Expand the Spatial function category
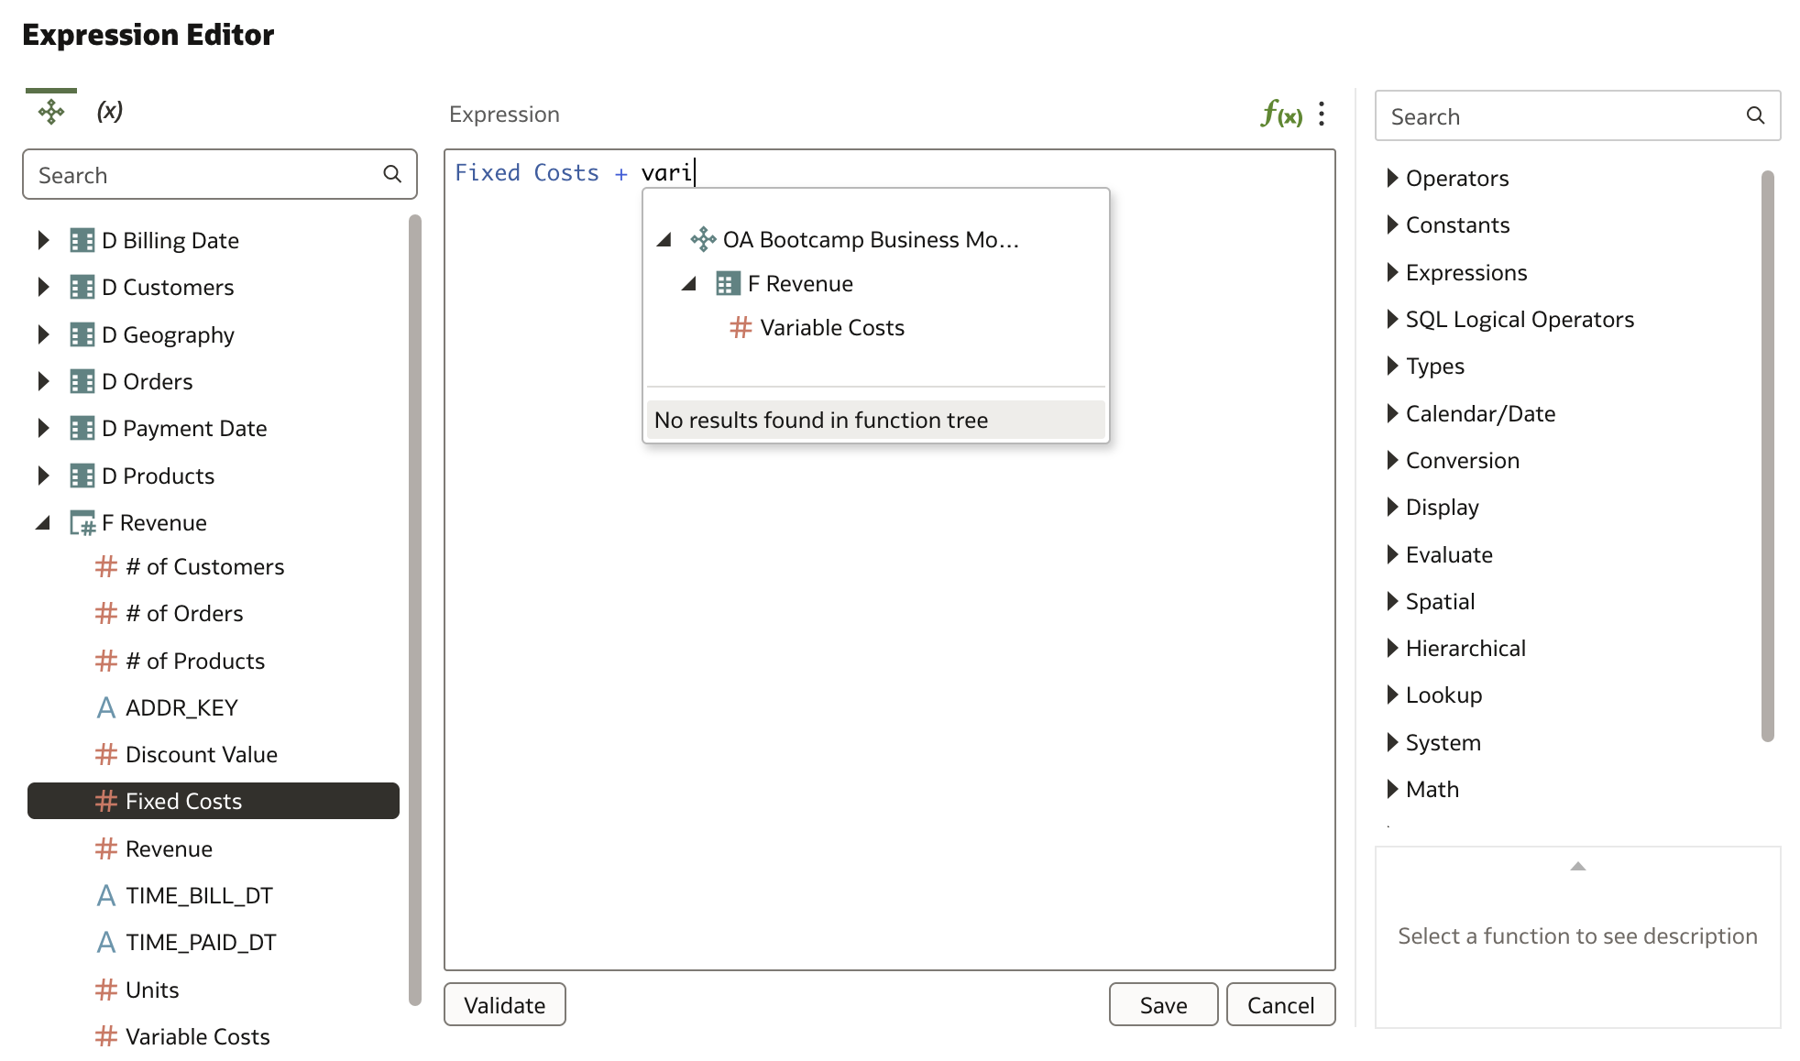The image size is (1800, 1061). point(1392,601)
